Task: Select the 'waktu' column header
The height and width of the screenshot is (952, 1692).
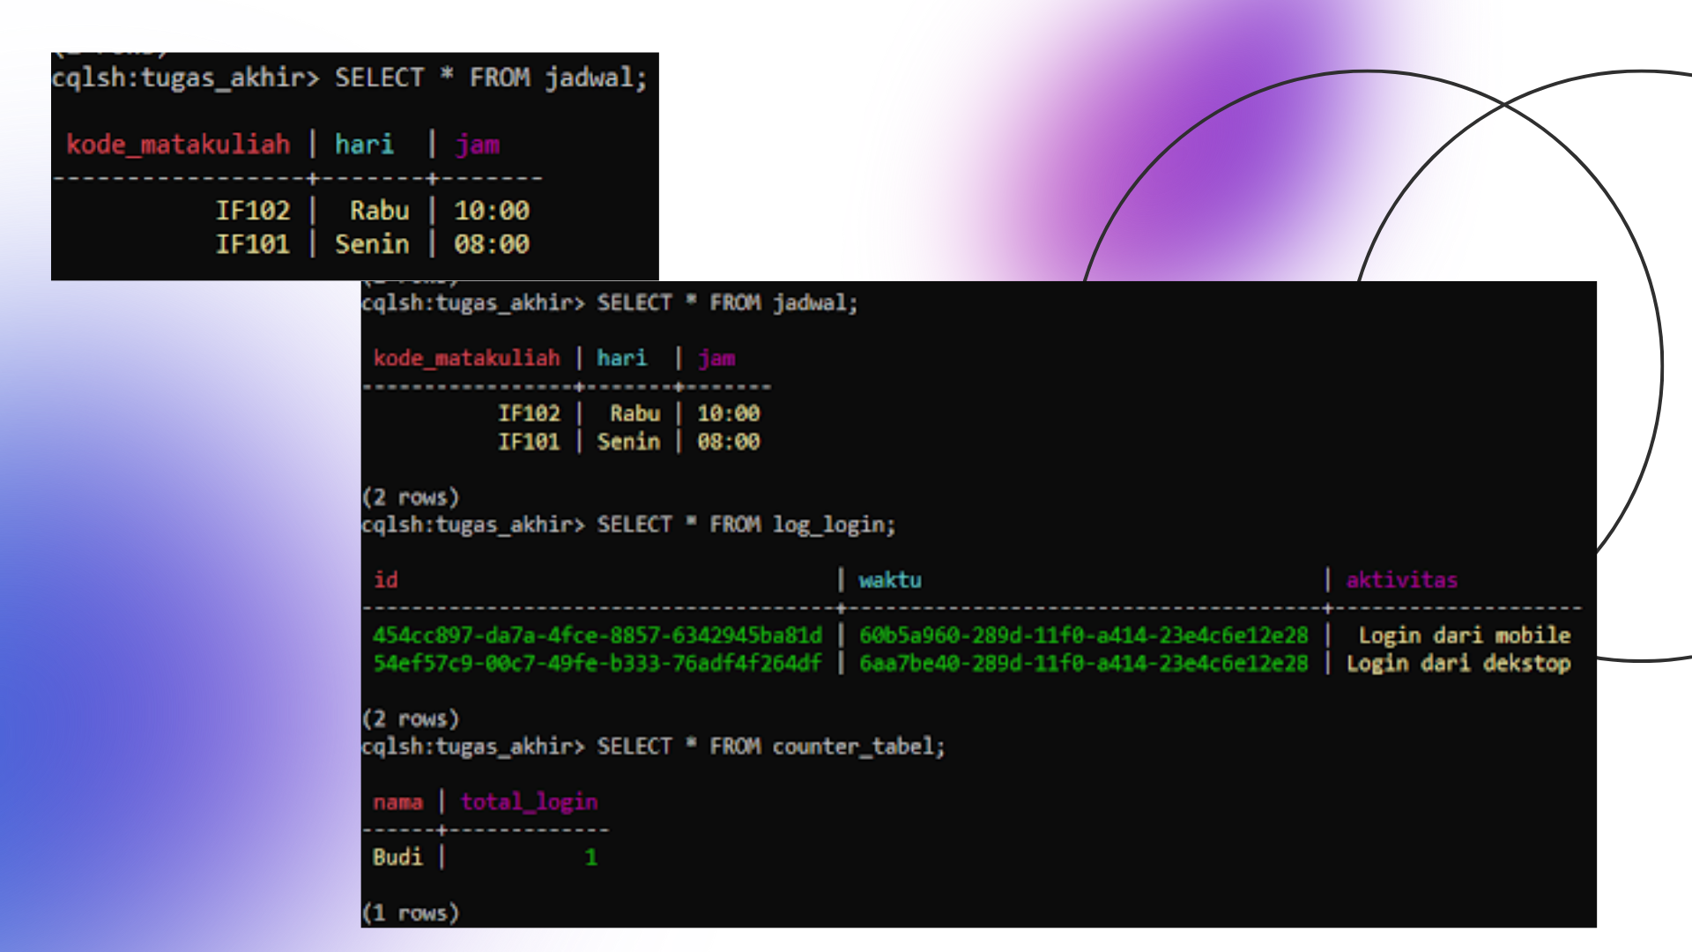Action: point(890,580)
